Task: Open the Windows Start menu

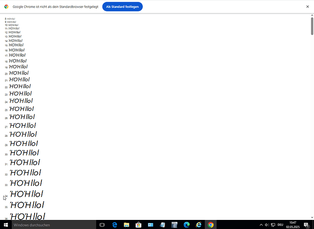Action: tap(5, 225)
